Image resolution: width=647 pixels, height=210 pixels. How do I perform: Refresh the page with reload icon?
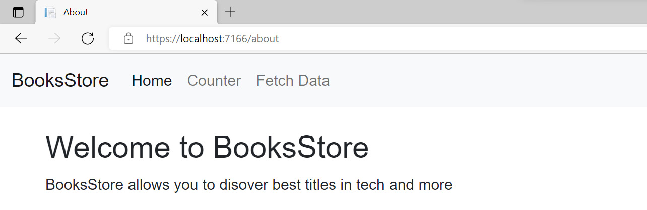tap(88, 38)
